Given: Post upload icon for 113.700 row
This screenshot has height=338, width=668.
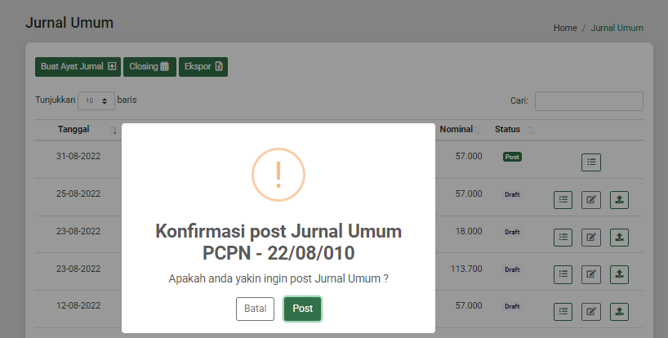Looking at the screenshot, I should 620,274.
